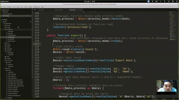Expand the config folder
The height and width of the screenshot is (100, 179).
[4, 27]
